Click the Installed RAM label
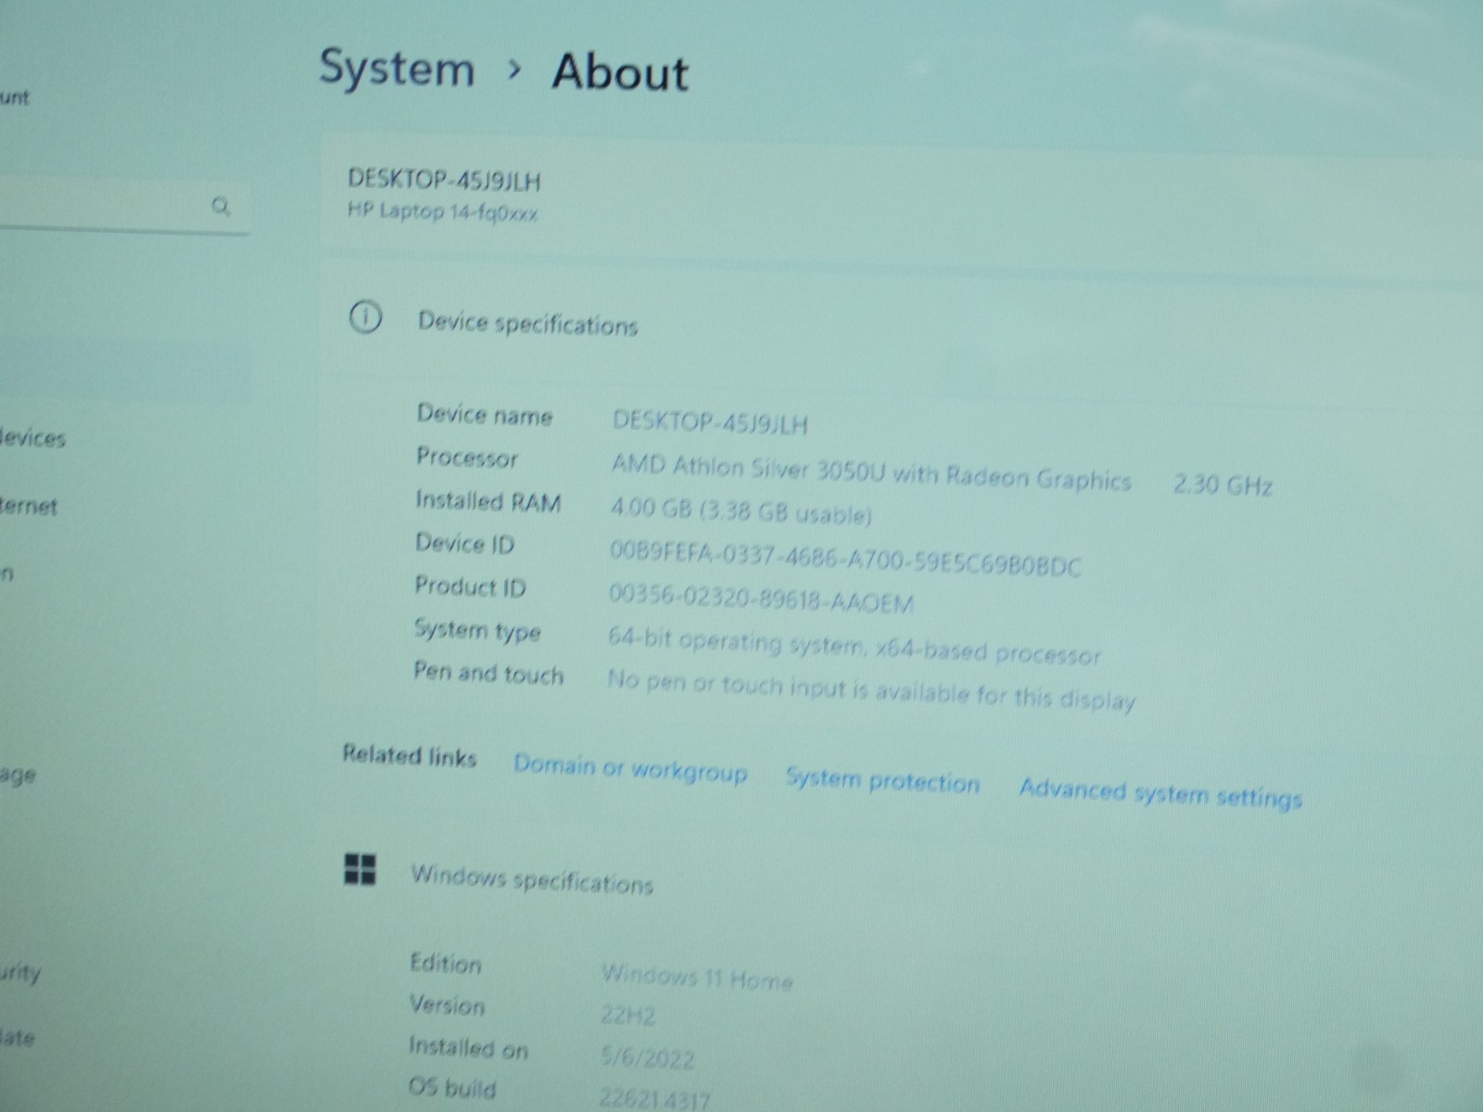The width and height of the screenshot is (1483, 1112). point(488,501)
